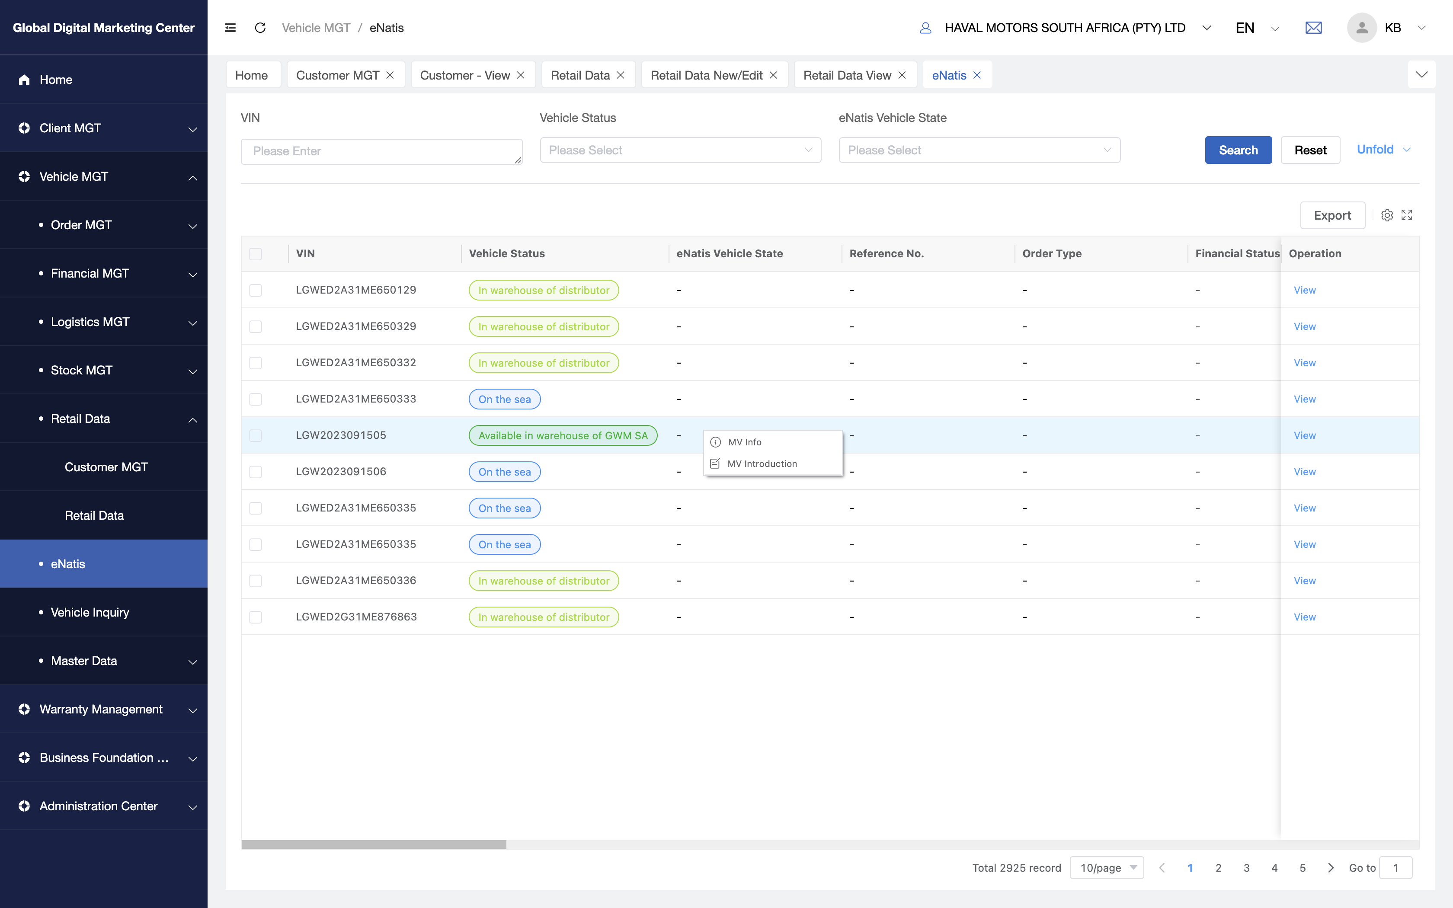Check the row for LGWED2A31ME650329
Screen dimensions: 1453x908
click(x=256, y=327)
